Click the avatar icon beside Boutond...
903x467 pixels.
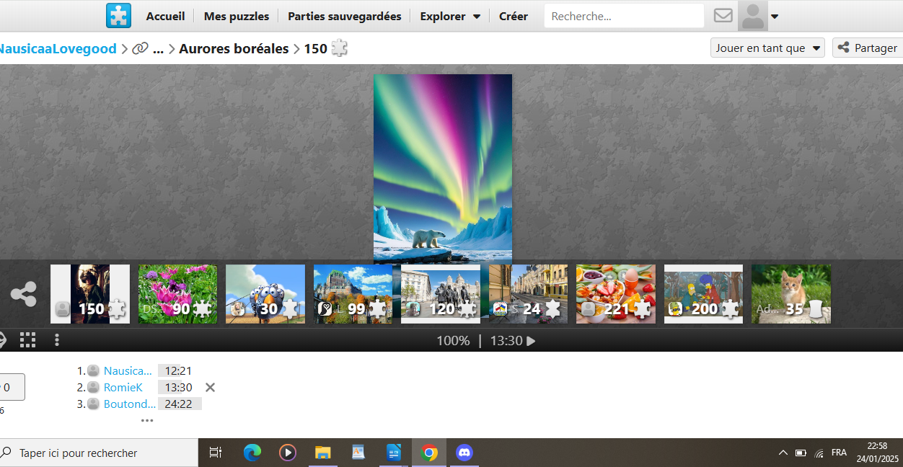(93, 404)
